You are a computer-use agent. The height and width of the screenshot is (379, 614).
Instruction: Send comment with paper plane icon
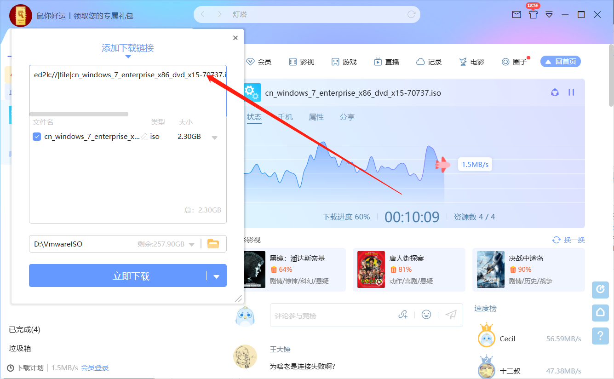451,315
